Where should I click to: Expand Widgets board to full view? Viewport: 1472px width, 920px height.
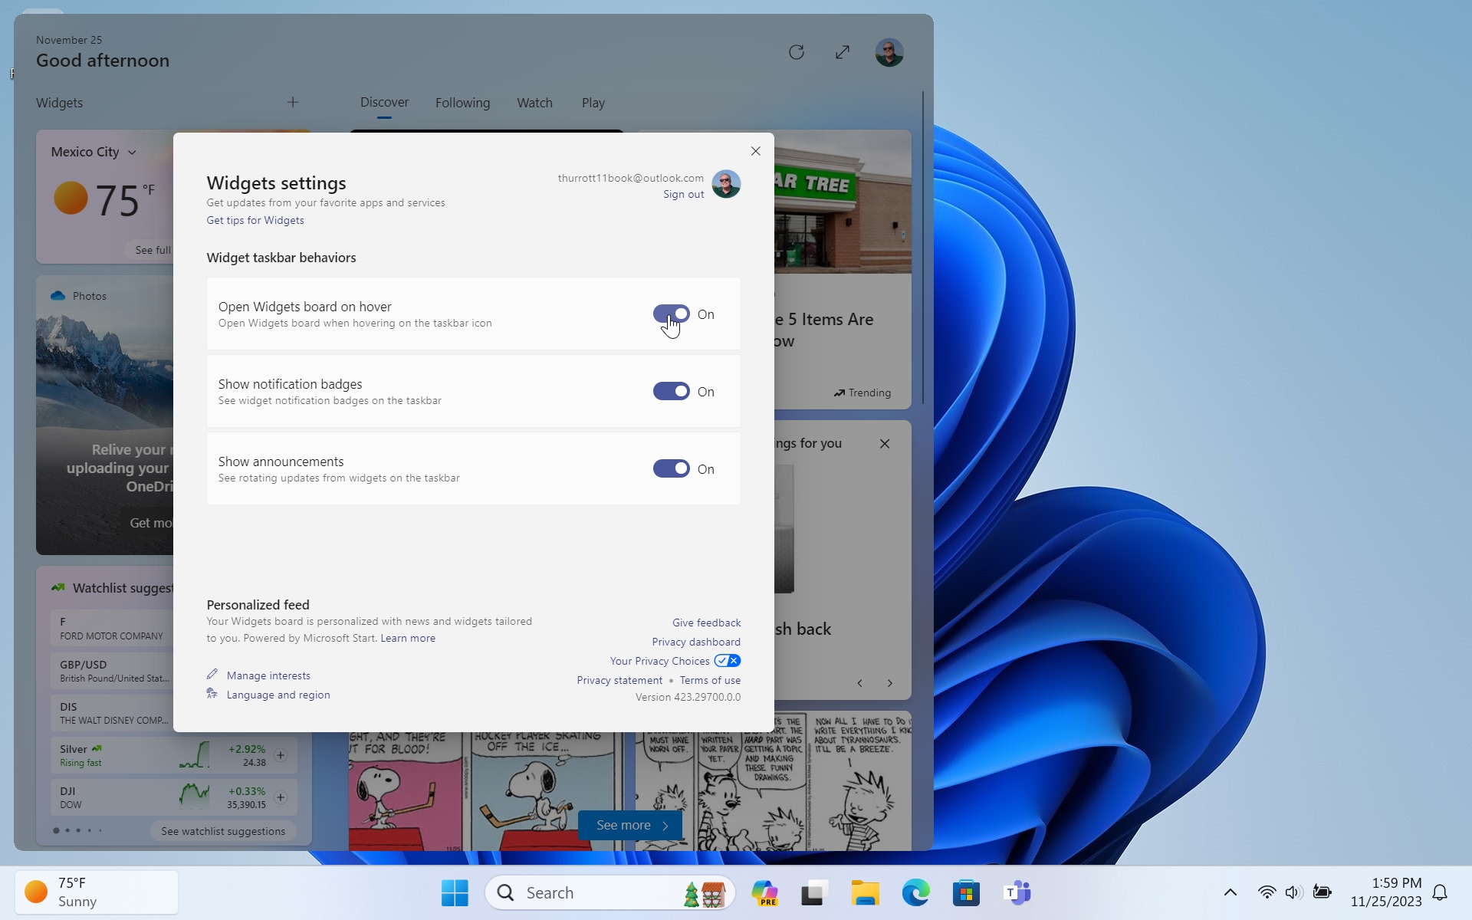[843, 52]
